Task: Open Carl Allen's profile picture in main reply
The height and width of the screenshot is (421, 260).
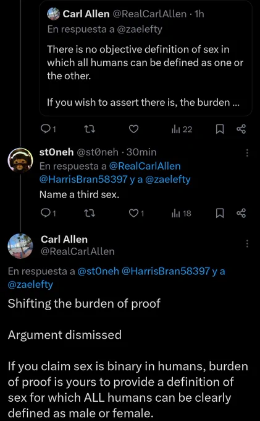Action: 20,246
